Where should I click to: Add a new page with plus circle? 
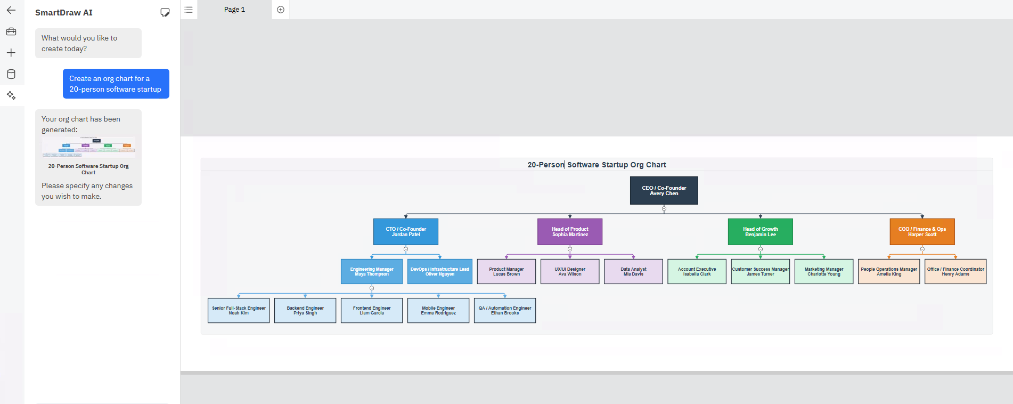pos(281,10)
